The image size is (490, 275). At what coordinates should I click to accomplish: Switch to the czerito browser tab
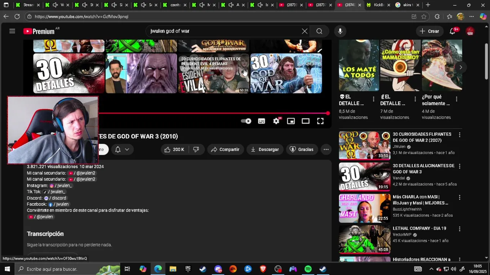coord(175,5)
